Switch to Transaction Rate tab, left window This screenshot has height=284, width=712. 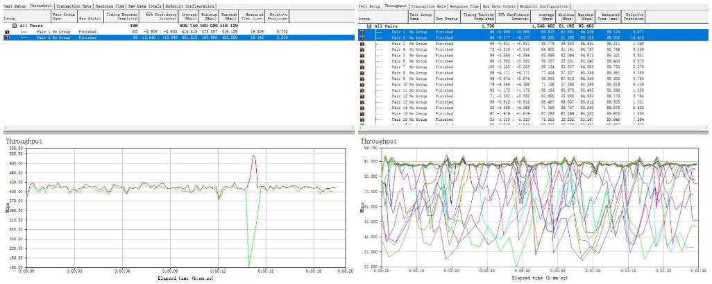tap(74, 6)
